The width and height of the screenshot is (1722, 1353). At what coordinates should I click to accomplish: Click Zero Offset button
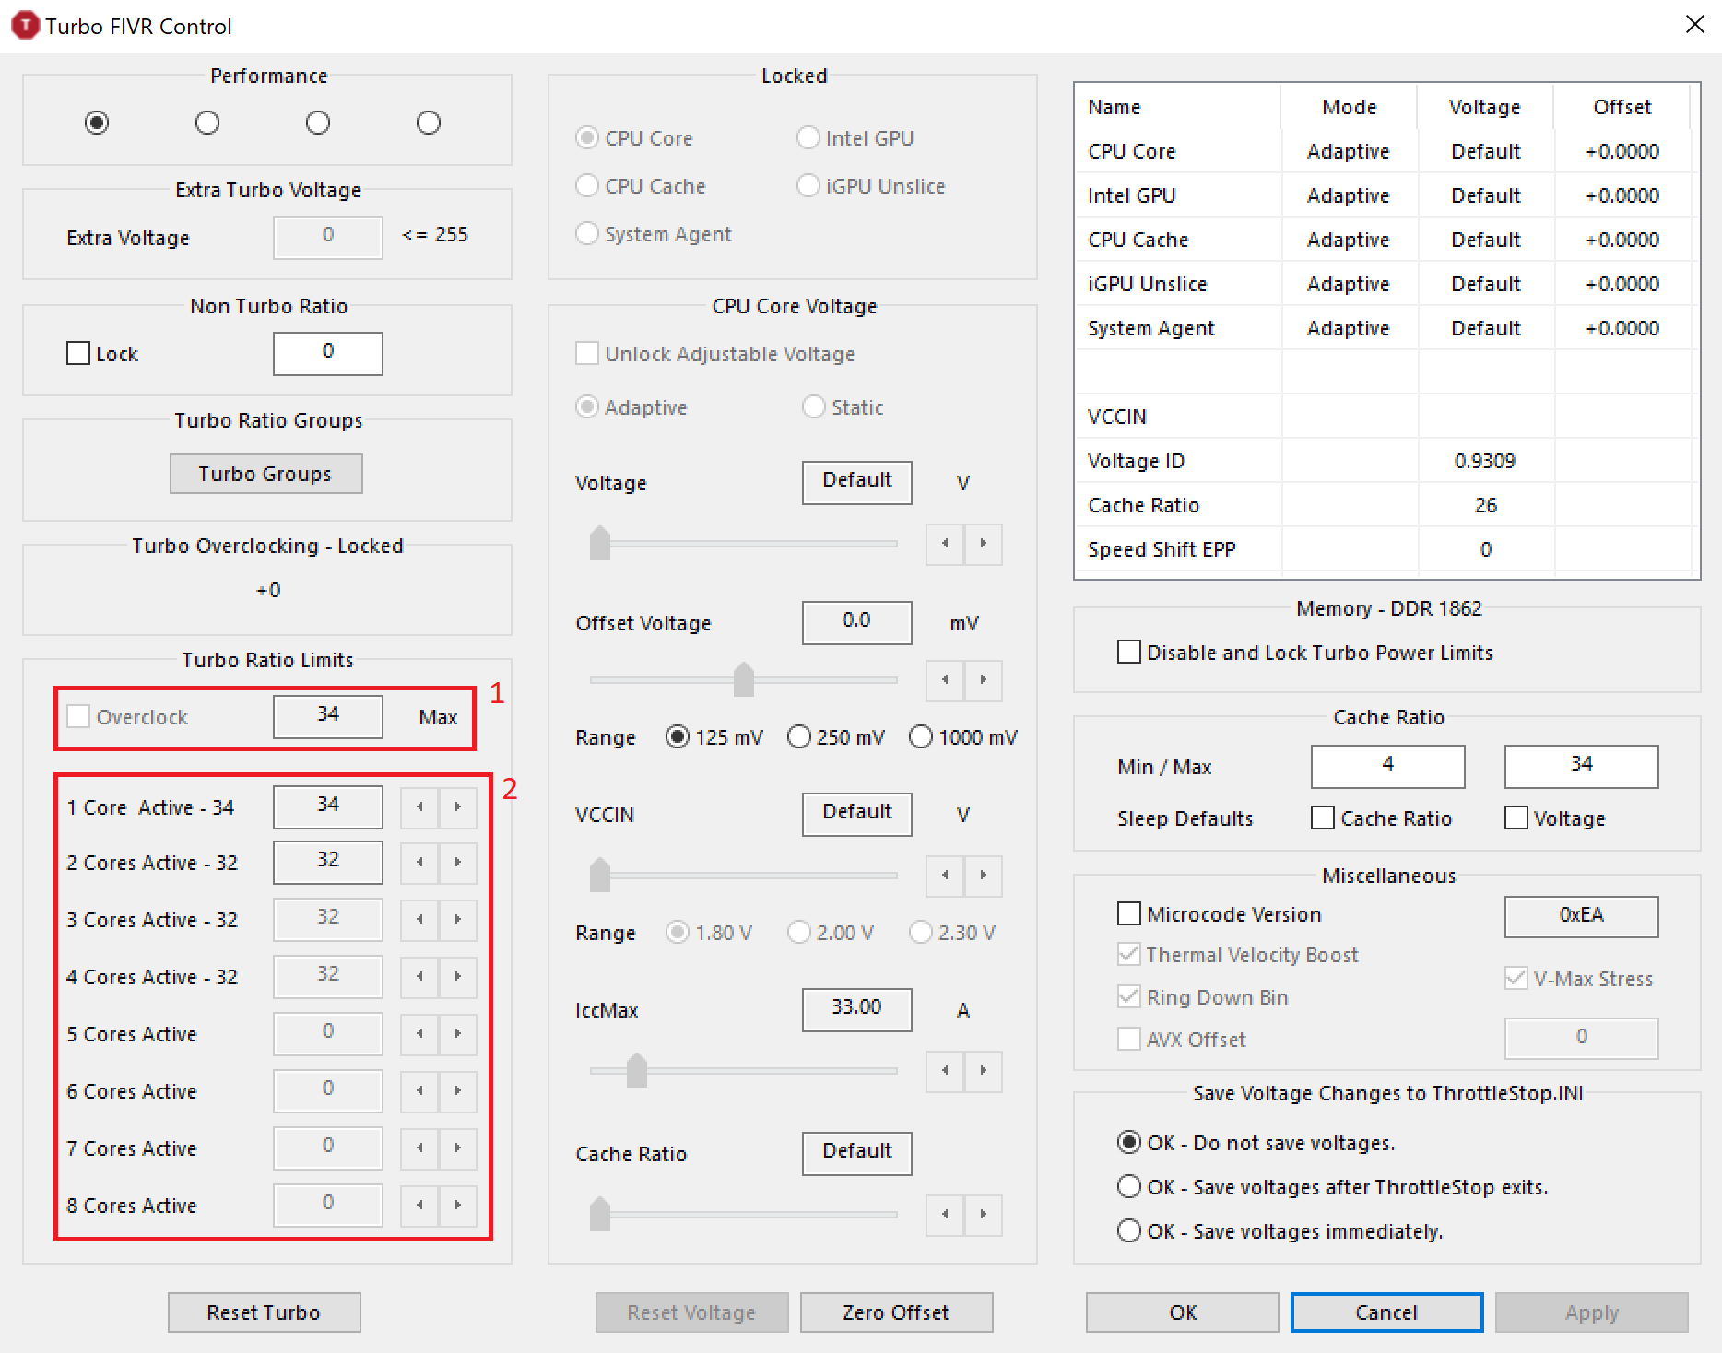pyautogui.click(x=896, y=1312)
